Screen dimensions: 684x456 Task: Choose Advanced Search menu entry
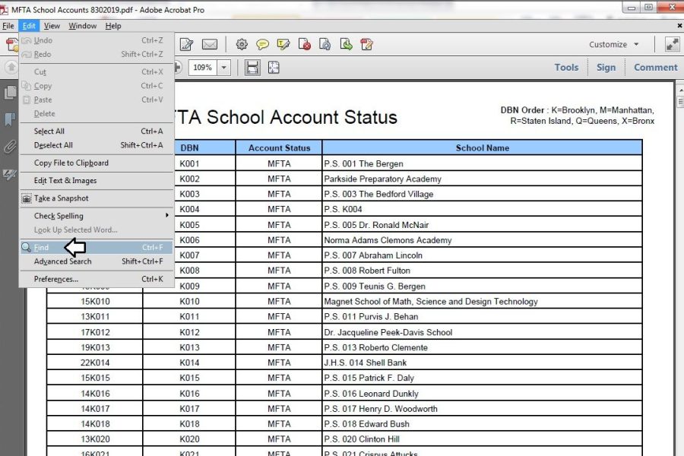[97, 261]
